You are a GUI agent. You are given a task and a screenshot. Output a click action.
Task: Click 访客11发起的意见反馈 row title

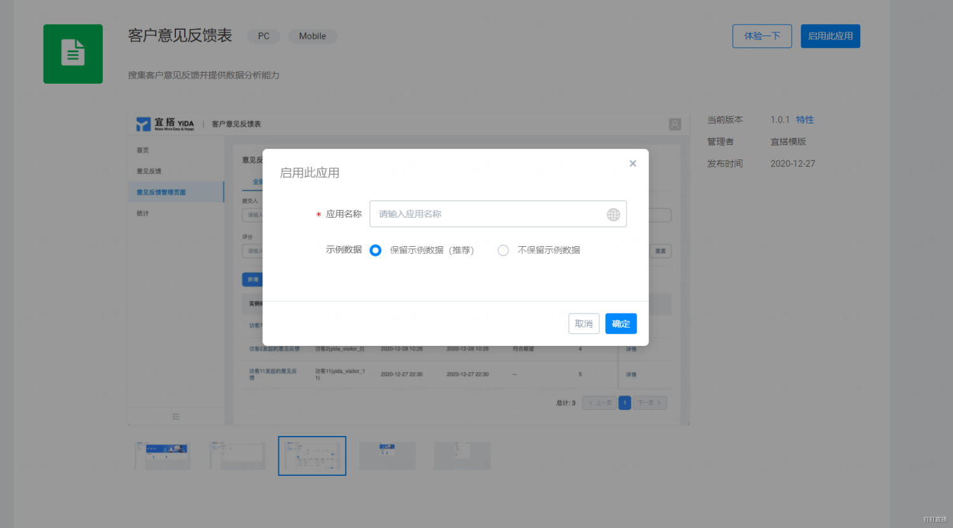click(x=273, y=374)
